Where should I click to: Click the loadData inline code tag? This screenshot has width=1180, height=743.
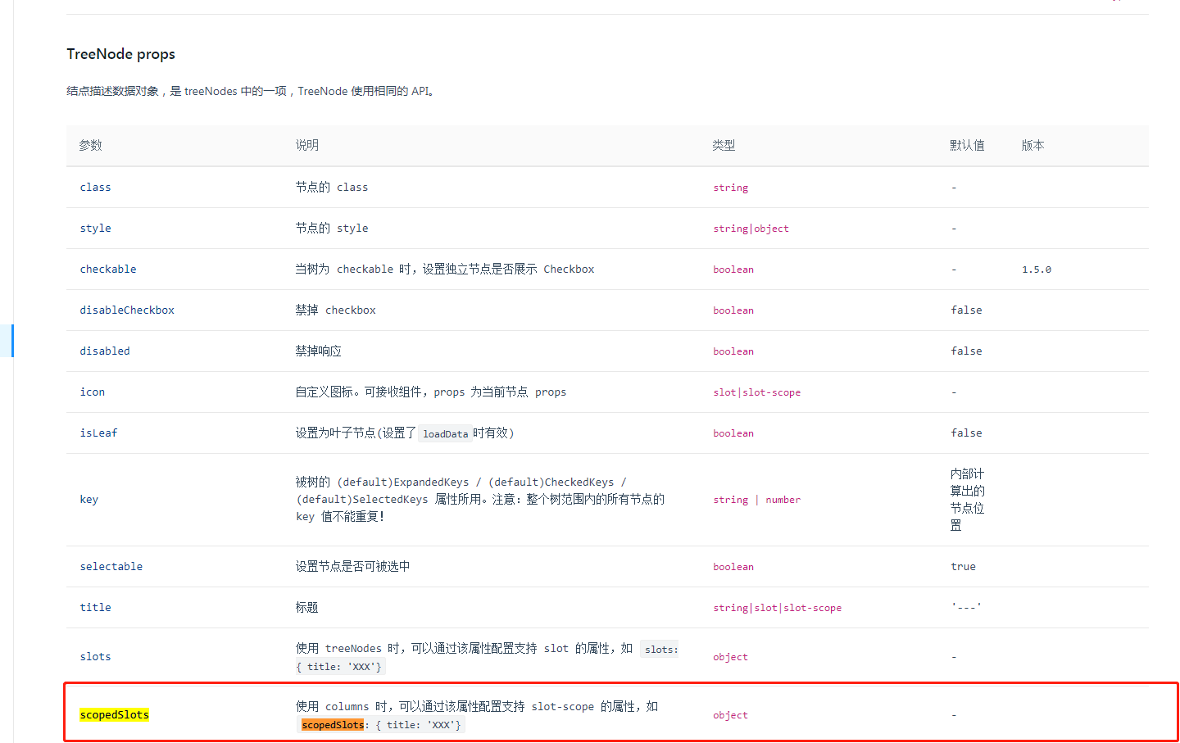(x=445, y=433)
